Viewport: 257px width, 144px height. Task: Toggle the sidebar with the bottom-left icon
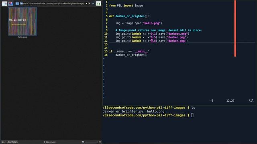pos(3,142)
